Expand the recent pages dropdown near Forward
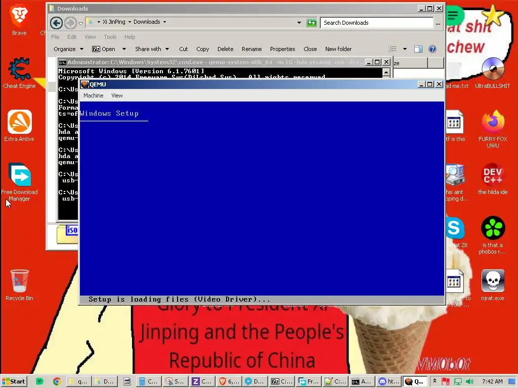Viewport: 518px width, 388px height. [x=80, y=23]
